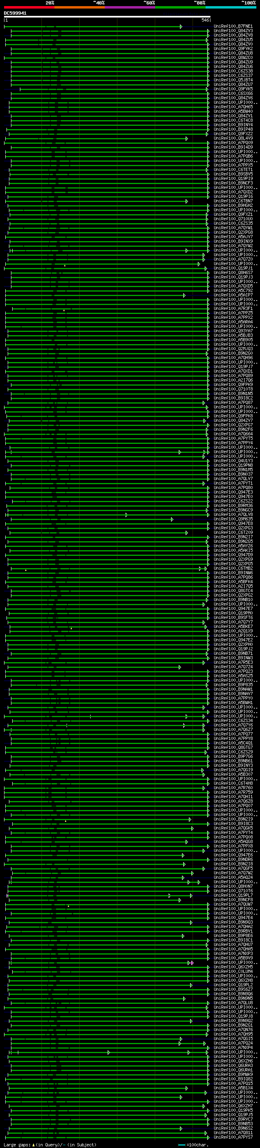Select the UniRef100_Q84ZU9 label
260x1148 pixels.
point(233,62)
